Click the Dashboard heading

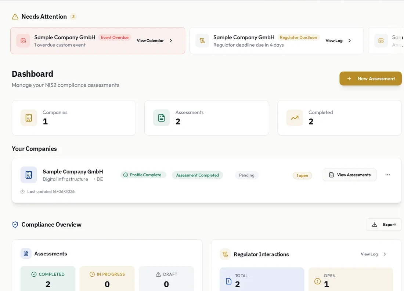pyautogui.click(x=32, y=74)
